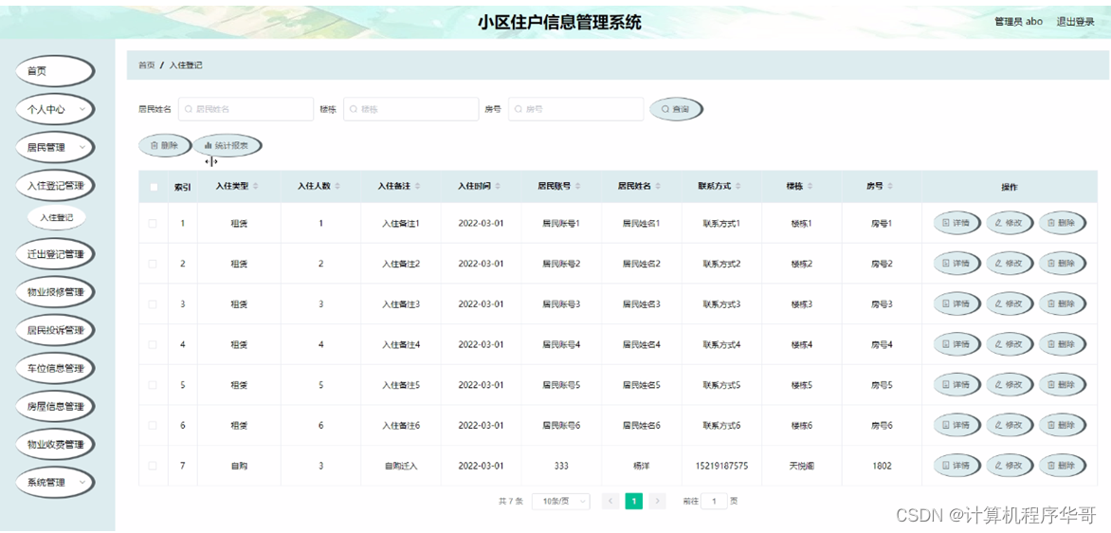Click 修改 for the row 居民姓名3
Viewport: 1111px width, 533px height.
pyautogui.click(x=1010, y=304)
